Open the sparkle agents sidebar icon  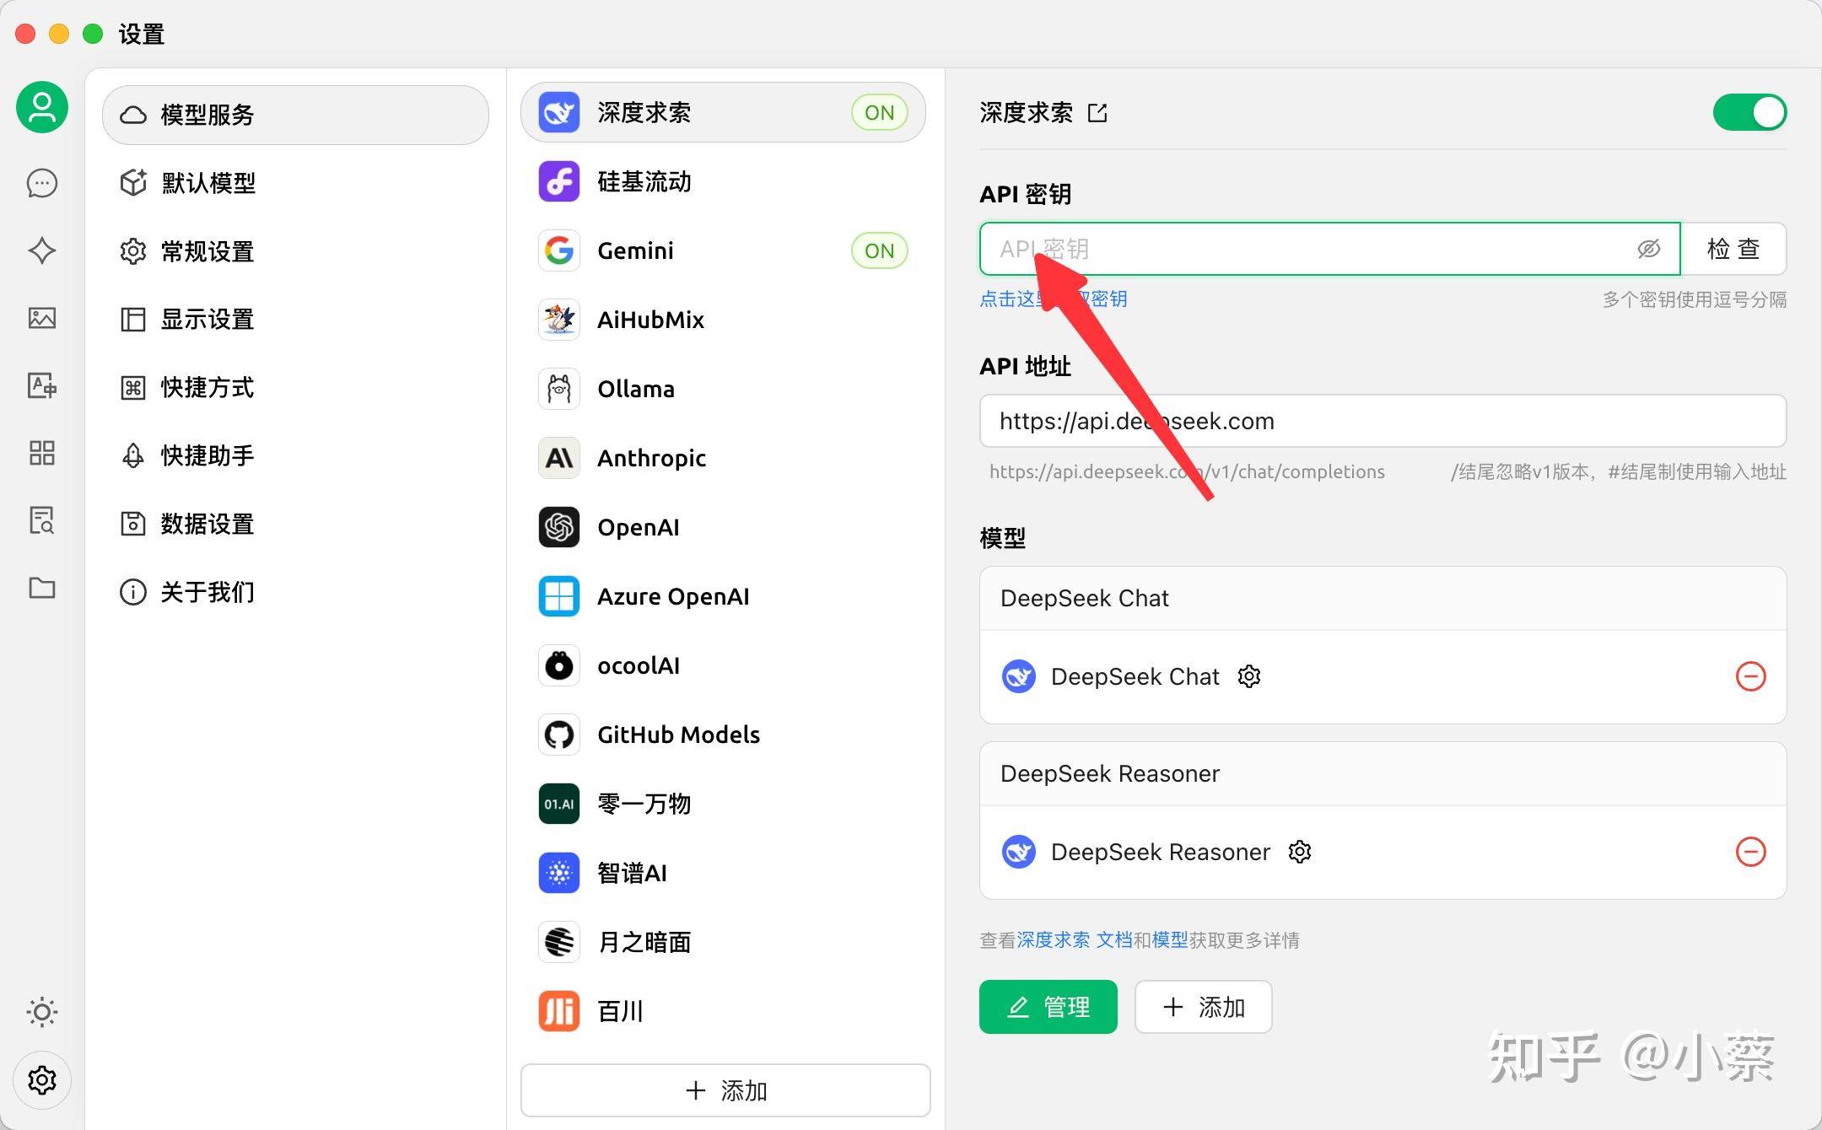point(42,250)
